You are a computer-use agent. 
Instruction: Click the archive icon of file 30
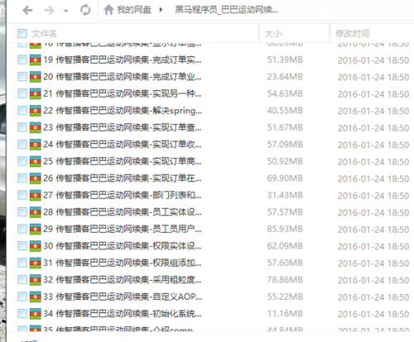36,246
